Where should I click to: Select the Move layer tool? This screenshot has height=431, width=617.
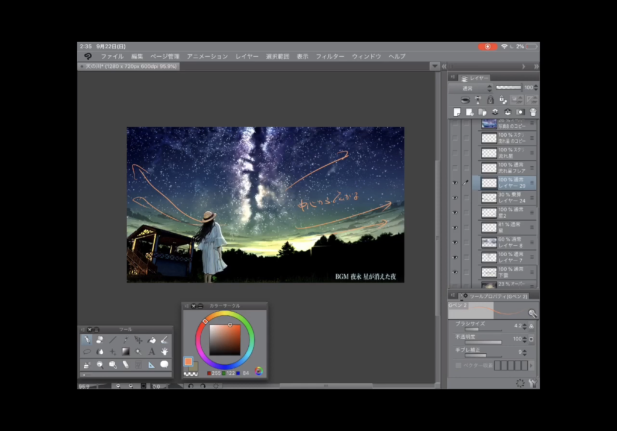coord(139,340)
